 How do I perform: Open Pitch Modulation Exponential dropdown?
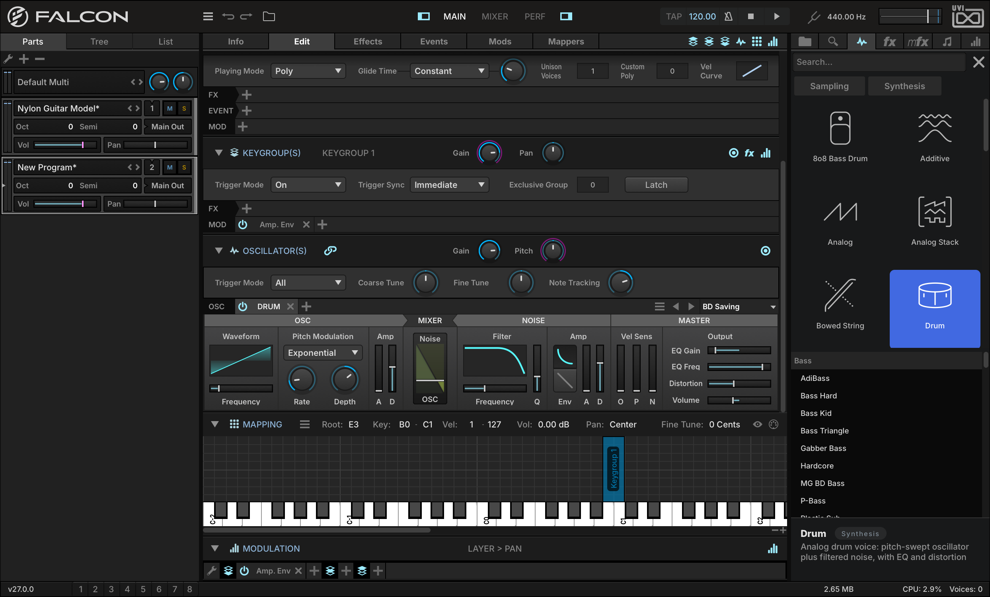click(x=323, y=353)
